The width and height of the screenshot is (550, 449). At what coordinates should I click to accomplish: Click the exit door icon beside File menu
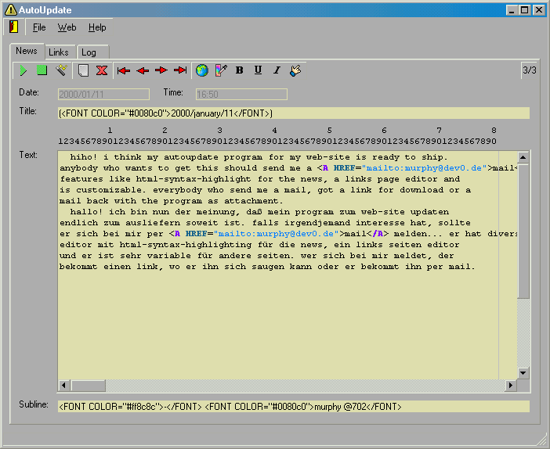(13, 27)
